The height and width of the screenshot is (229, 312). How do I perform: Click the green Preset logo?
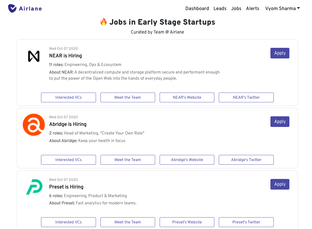tap(34, 187)
